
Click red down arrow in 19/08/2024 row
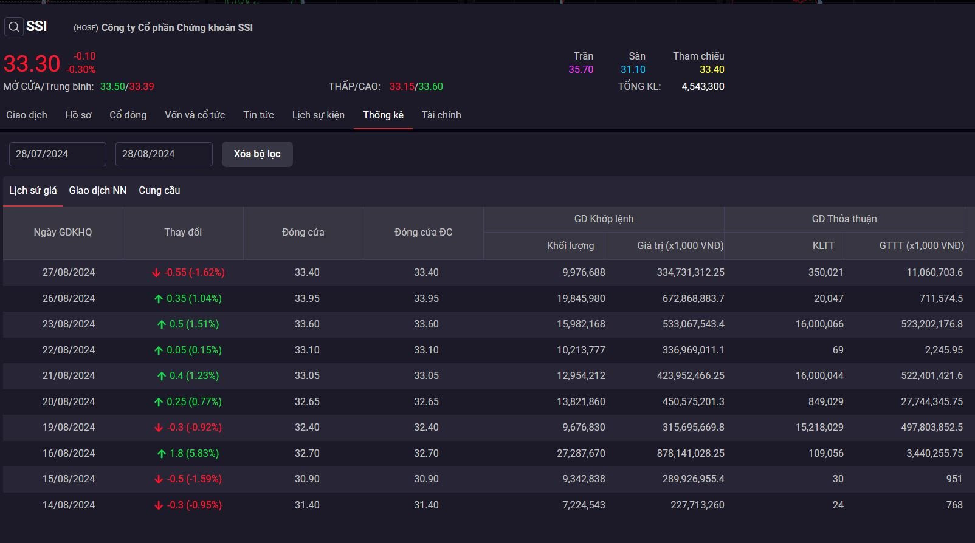tap(159, 428)
